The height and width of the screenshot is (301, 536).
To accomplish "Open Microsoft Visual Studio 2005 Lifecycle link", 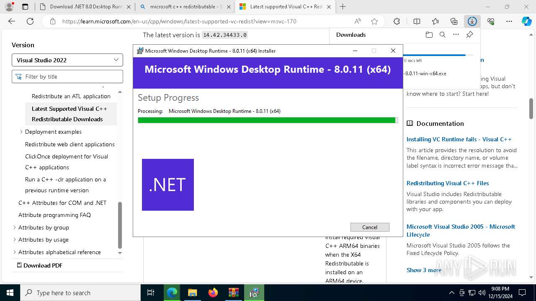I will pos(461,230).
